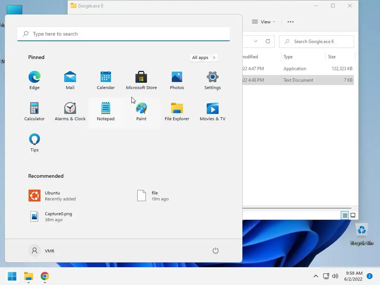
Task: Select the Text Document file row
Action: 298,80
